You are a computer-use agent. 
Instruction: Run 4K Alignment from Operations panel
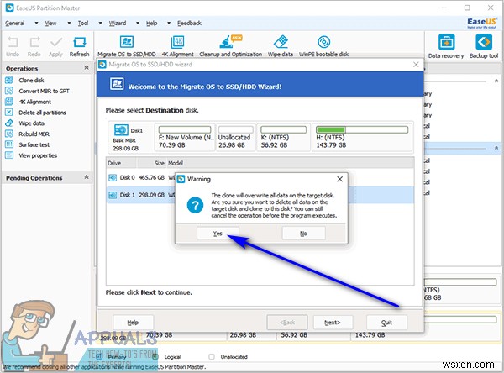34,102
